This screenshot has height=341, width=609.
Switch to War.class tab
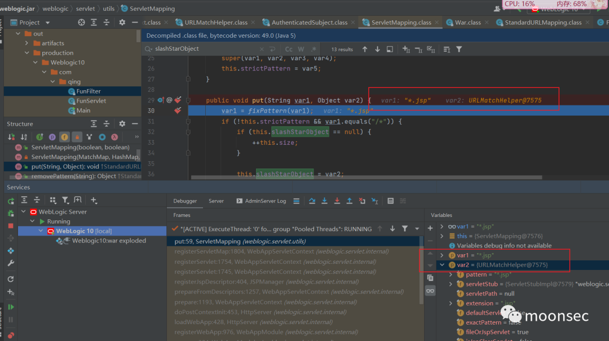click(467, 23)
